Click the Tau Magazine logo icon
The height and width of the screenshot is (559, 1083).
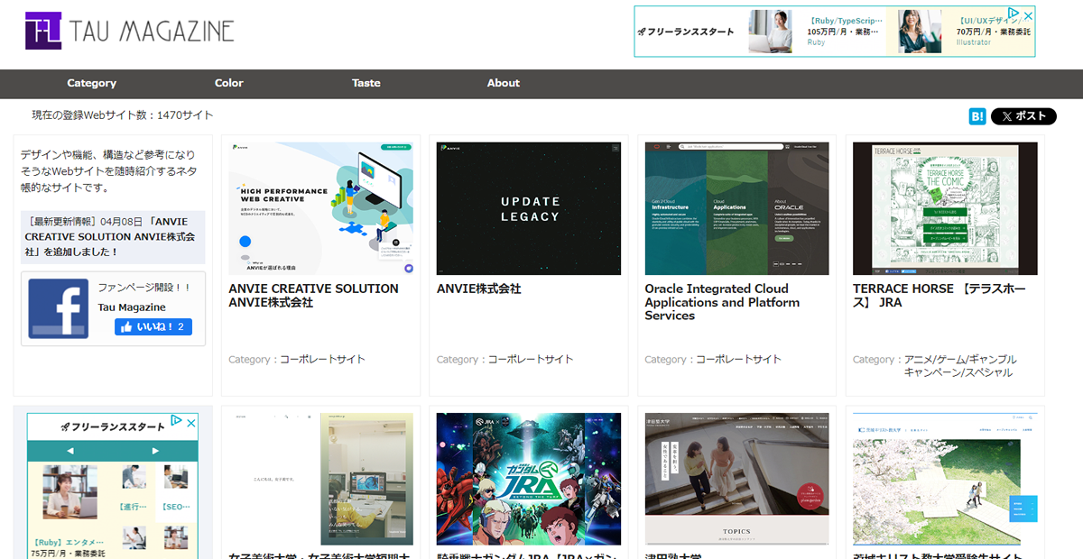point(43,31)
